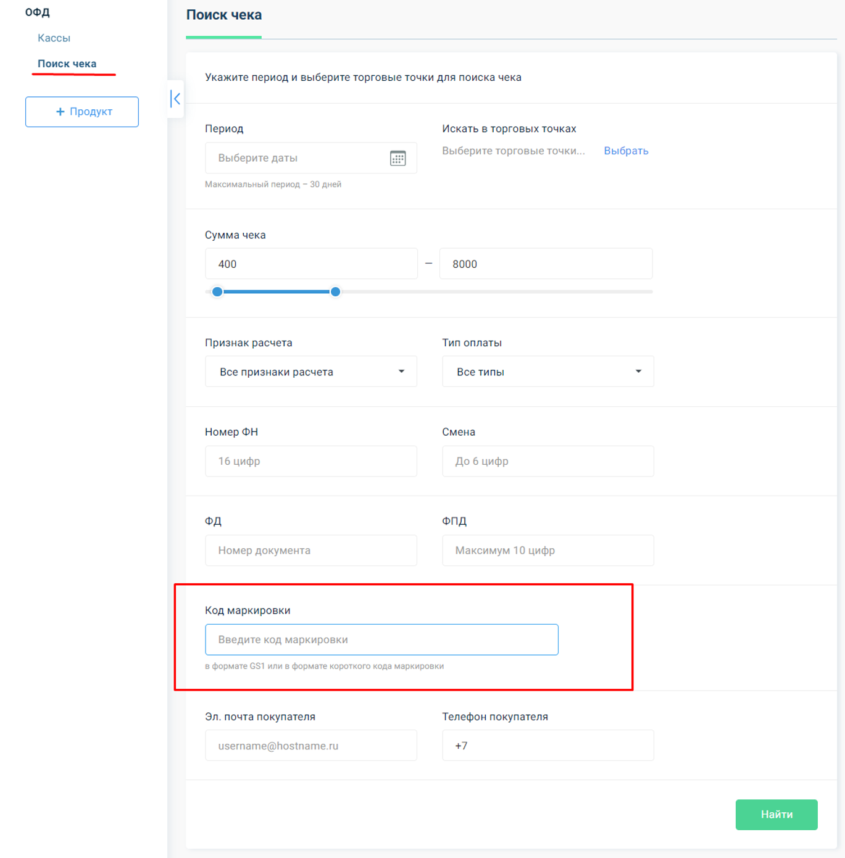Screen dimensions: 845x858
Task: Click the Смена input field
Action: coord(548,461)
